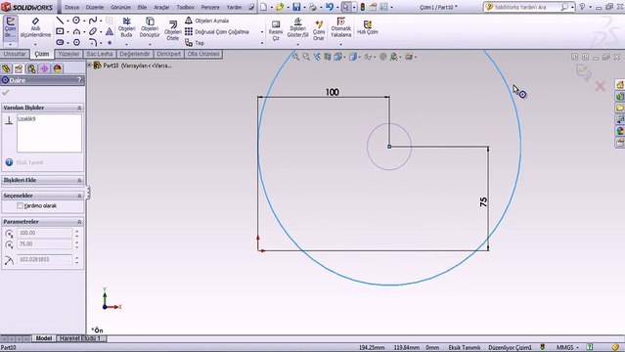
Task: Open İlişkileri Göster/Sil relations tool
Action: [297, 27]
